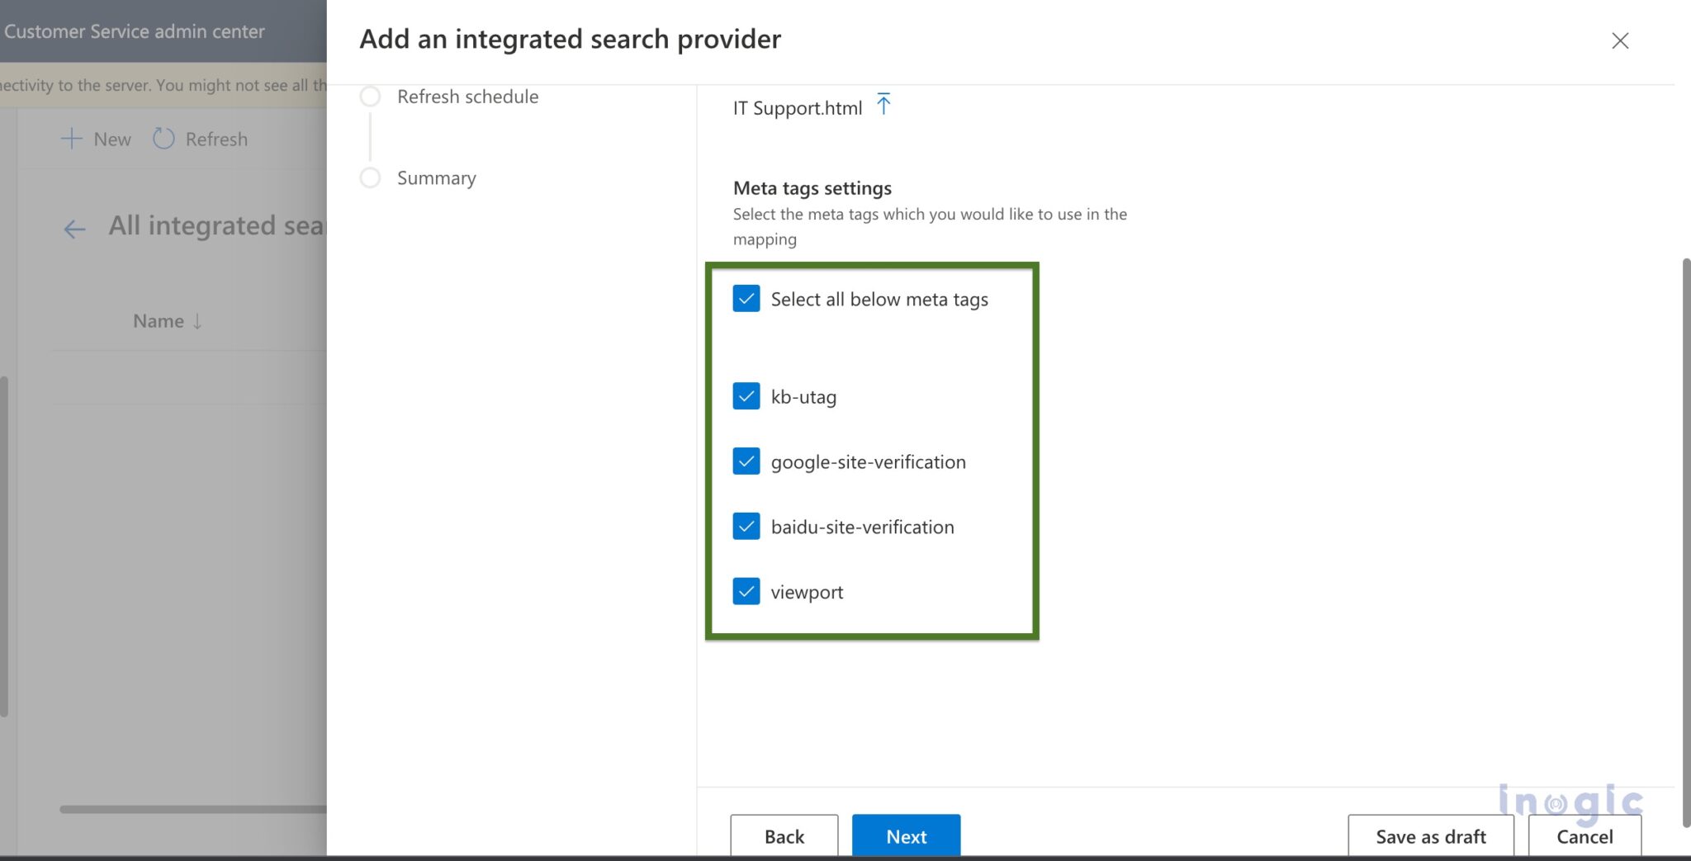Toggle the Name column sort arrow
The image size is (1691, 861).
pyautogui.click(x=197, y=321)
